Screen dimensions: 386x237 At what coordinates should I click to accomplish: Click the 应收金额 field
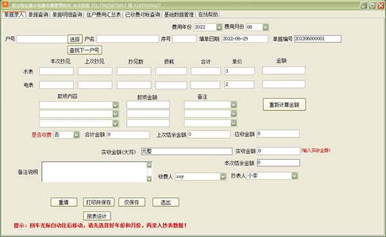(278, 134)
